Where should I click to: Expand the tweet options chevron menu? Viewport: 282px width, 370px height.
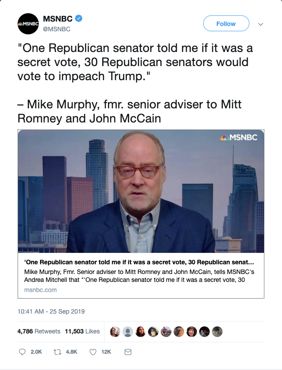(260, 24)
